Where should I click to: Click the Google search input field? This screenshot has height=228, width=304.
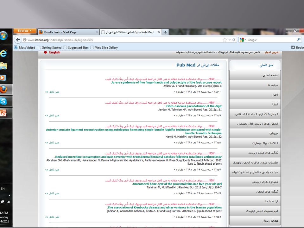(271, 40)
